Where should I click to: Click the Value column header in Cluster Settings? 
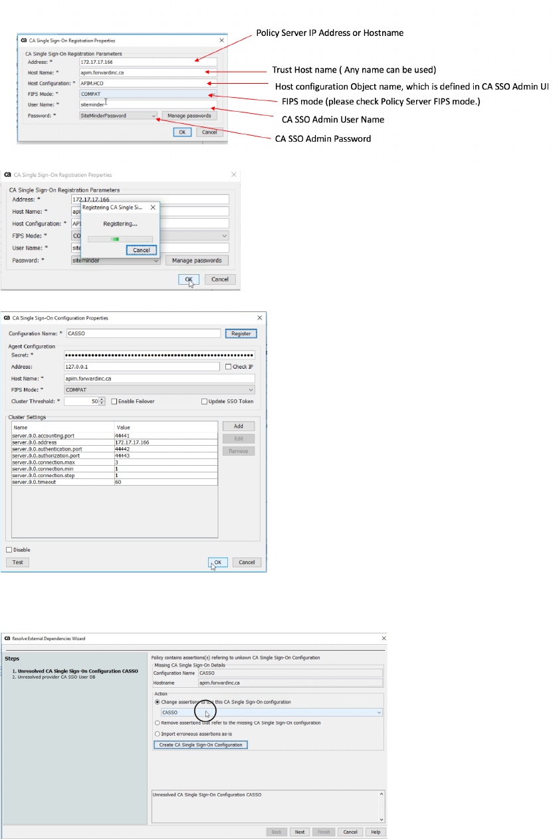[x=166, y=427]
